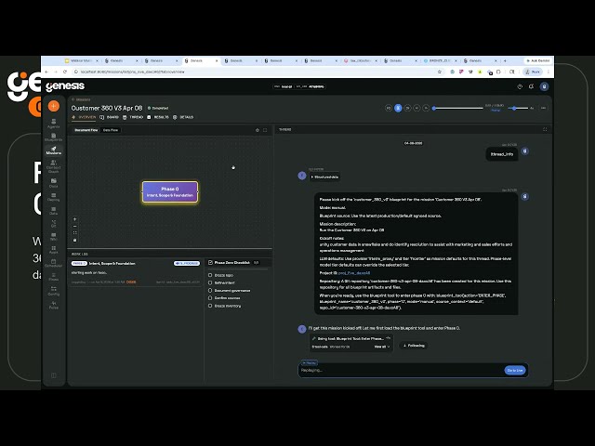The height and width of the screenshot is (446, 595).
Task: Open Pulse in the sidebar
Action: click(x=54, y=305)
